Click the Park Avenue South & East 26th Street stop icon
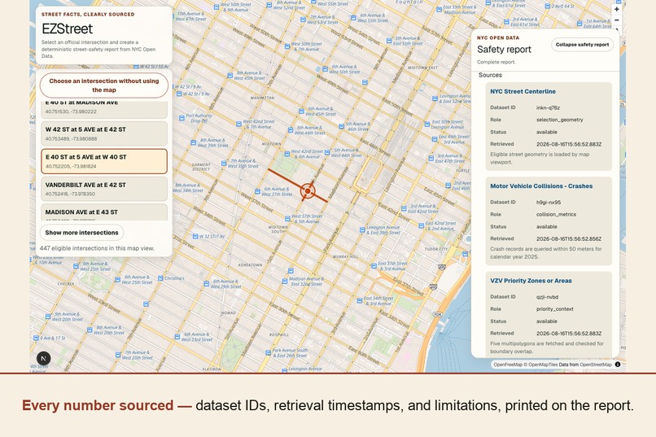This screenshot has width=656, height=437. coord(268,352)
